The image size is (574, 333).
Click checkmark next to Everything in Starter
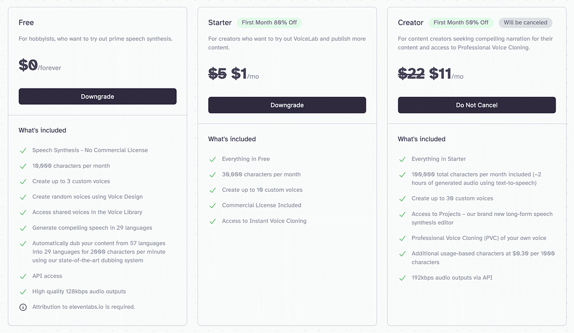[402, 159]
